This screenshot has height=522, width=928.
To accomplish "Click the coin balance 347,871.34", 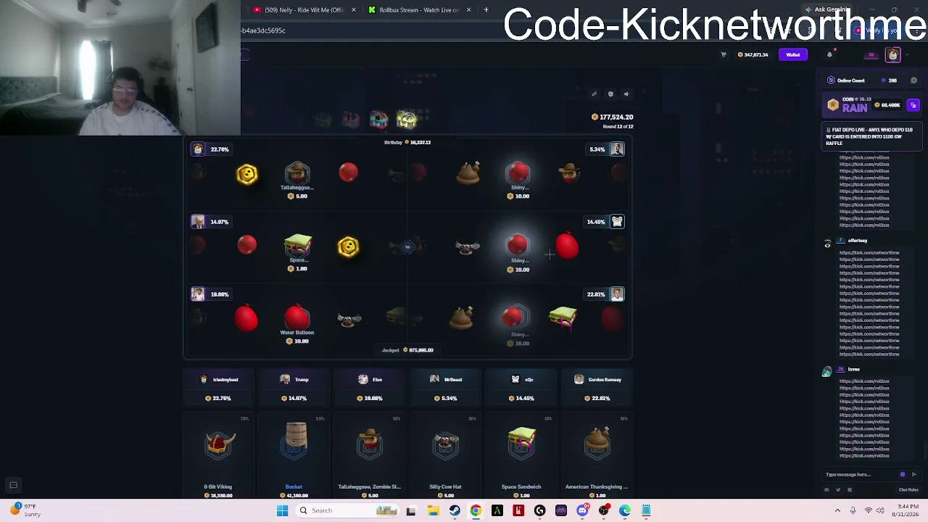I will (753, 54).
